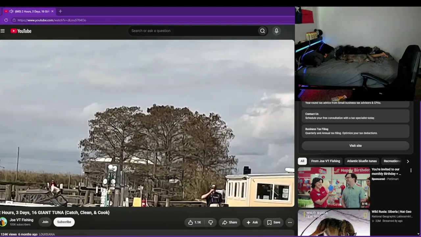421x237 pixels.
Task: Save the video to a playlist
Action: coord(274,223)
